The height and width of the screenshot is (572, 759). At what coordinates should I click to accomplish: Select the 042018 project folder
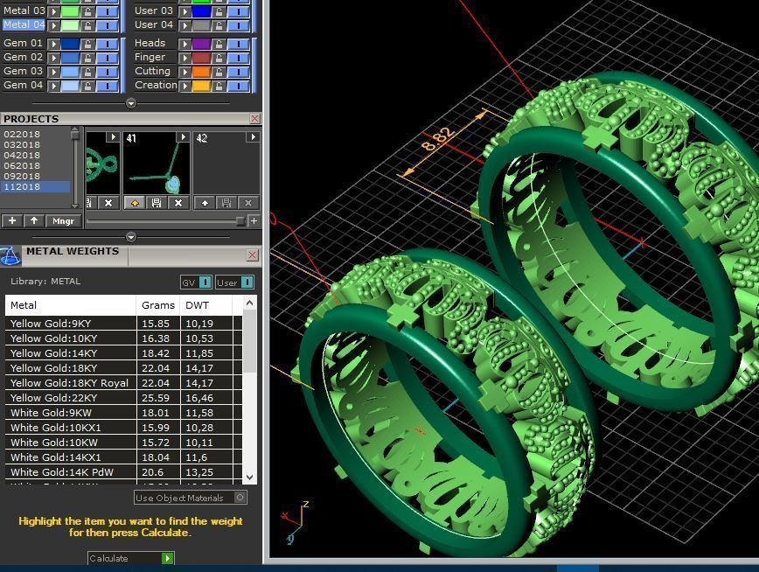point(22,155)
